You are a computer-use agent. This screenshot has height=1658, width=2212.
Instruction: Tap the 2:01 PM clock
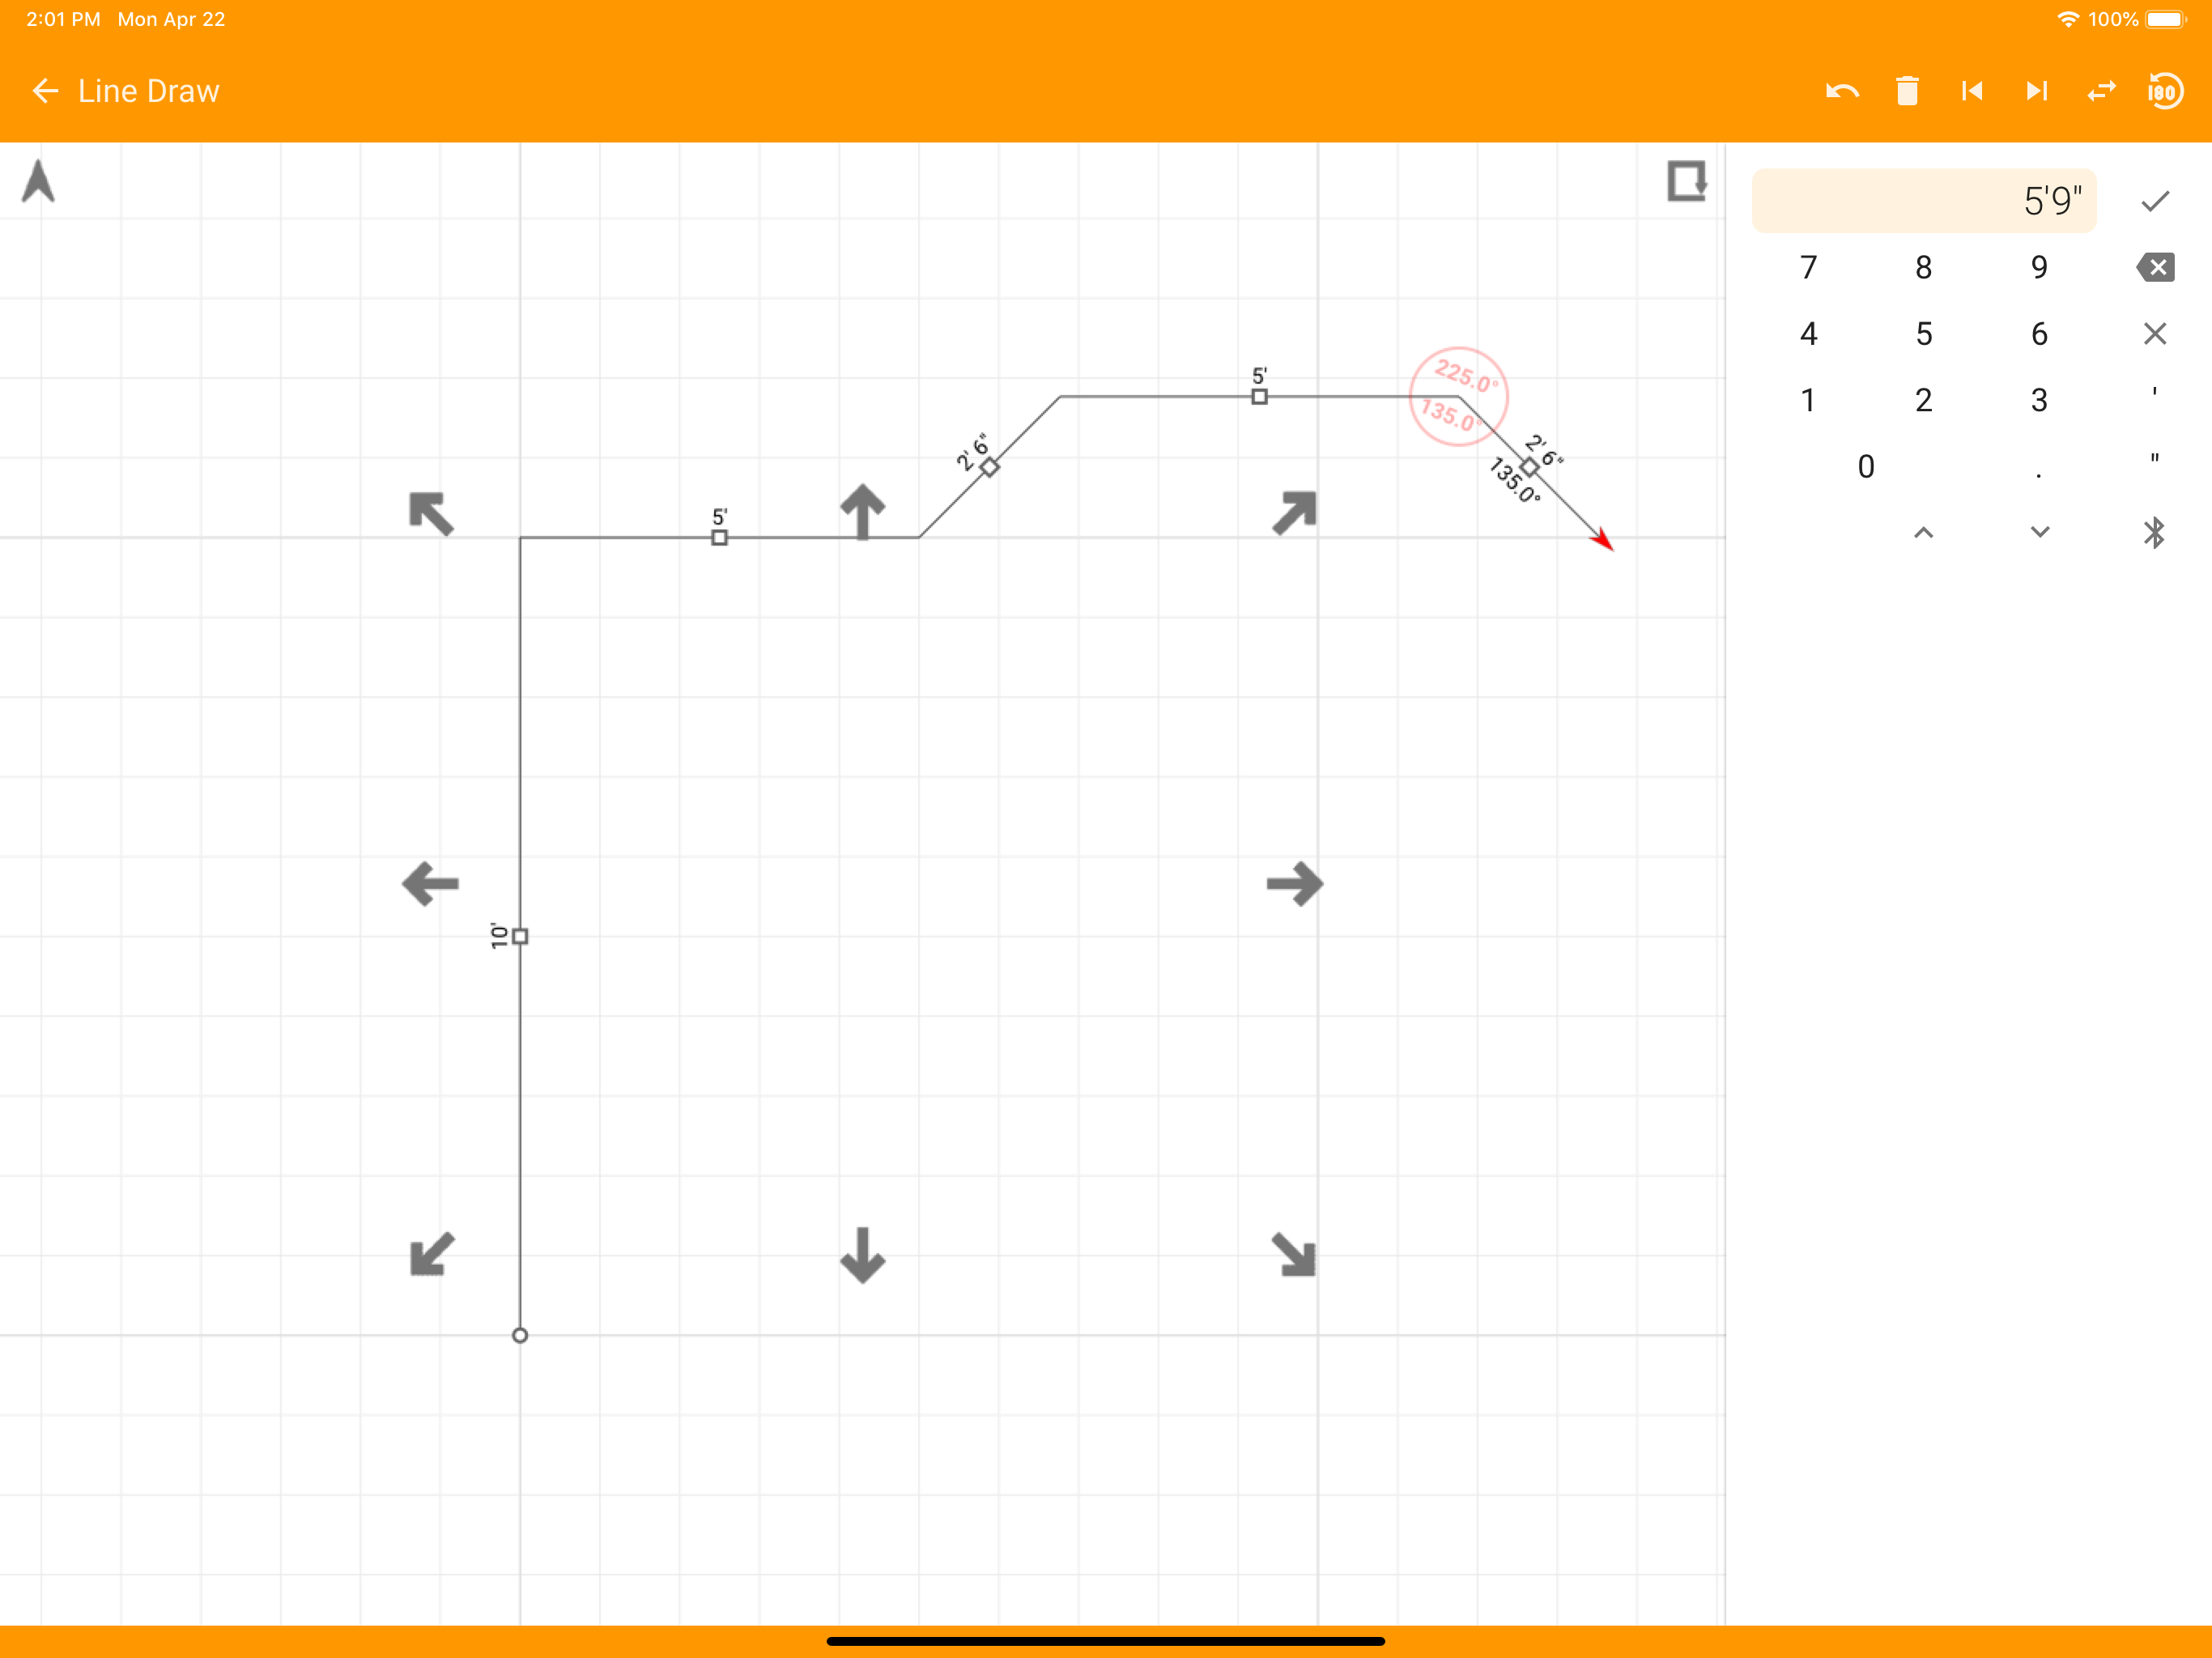tap(63, 19)
